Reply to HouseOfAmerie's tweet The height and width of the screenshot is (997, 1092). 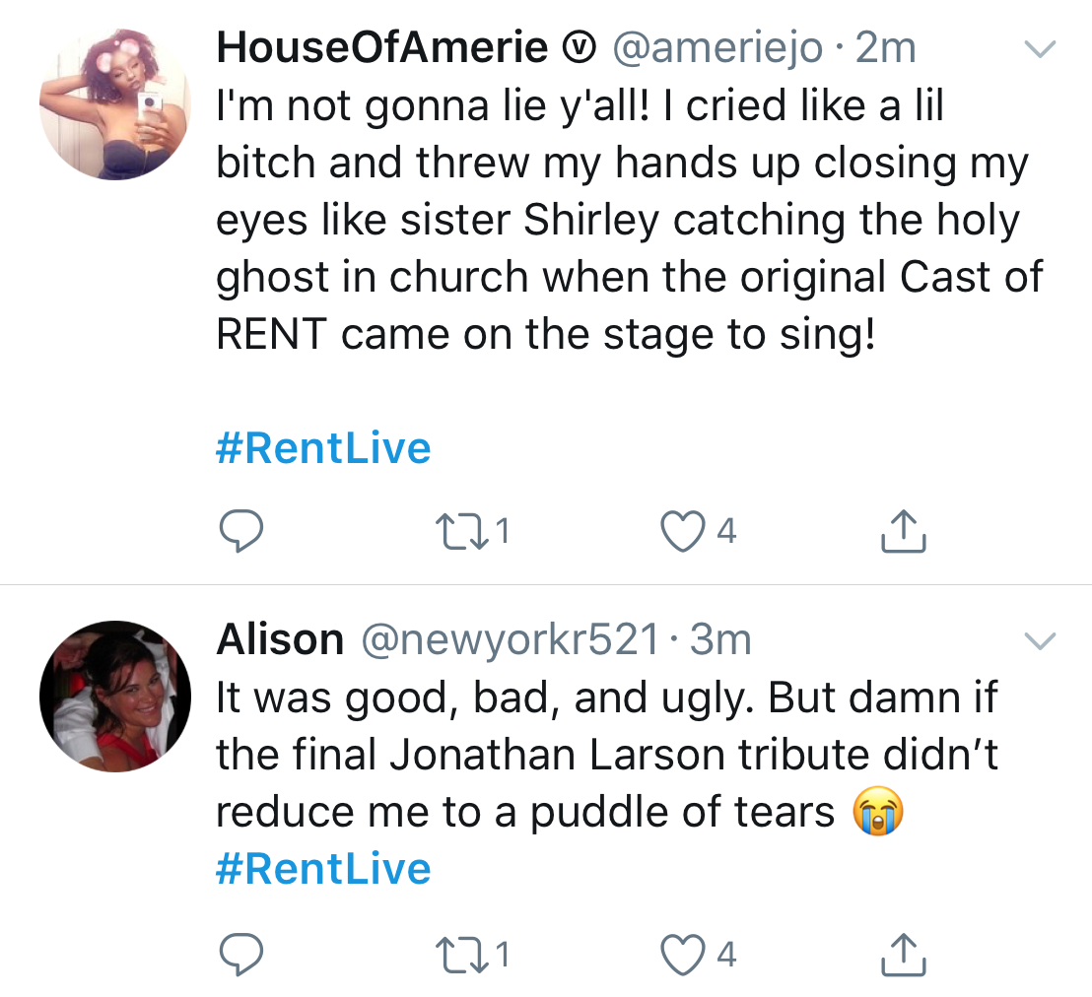(x=239, y=532)
